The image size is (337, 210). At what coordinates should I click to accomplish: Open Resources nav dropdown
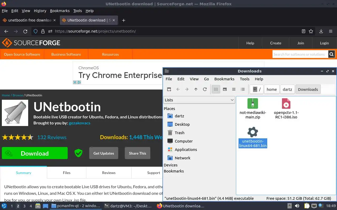pyautogui.click(x=110, y=54)
